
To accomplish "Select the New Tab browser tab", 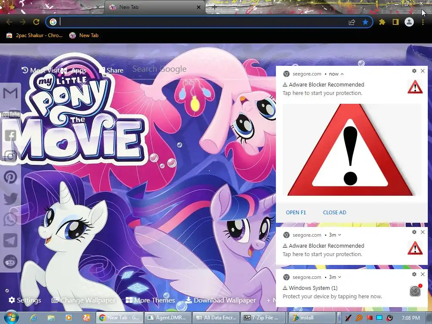I will pos(154,7).
